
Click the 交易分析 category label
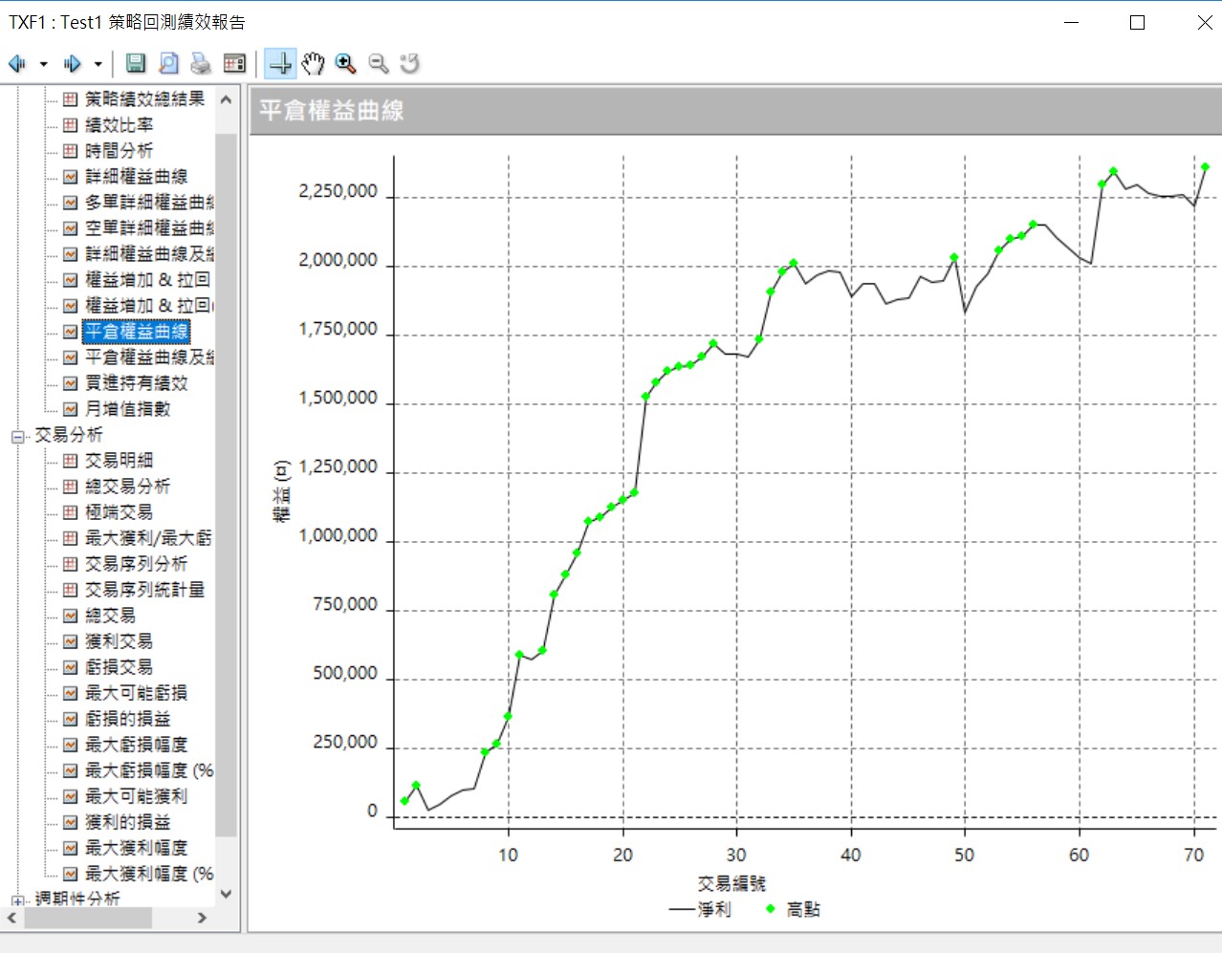(69, 434)
